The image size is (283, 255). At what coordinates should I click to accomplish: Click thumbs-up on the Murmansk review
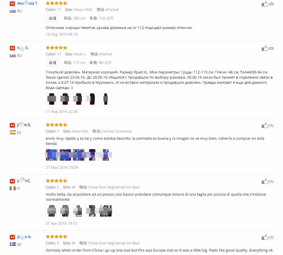point(265,48)
